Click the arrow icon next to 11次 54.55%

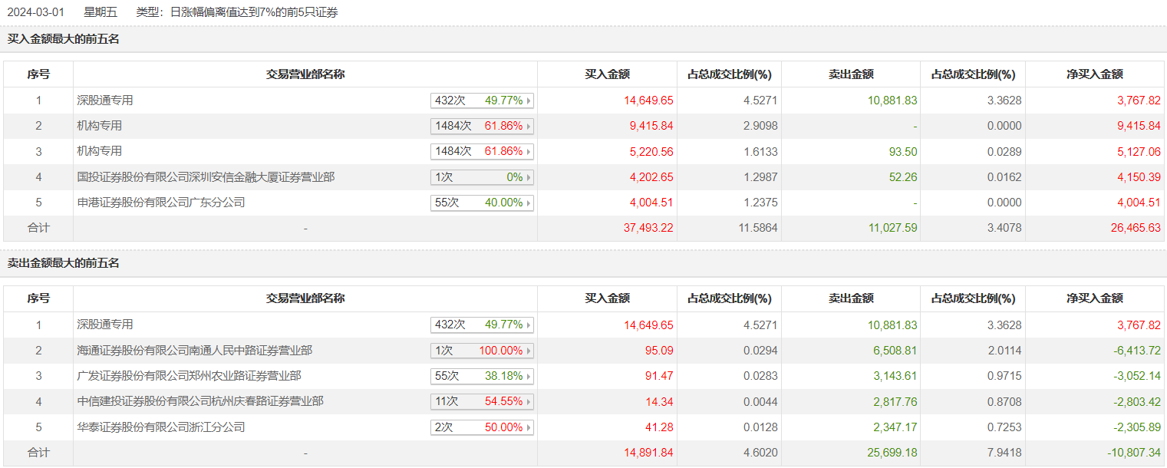point(529,402)
